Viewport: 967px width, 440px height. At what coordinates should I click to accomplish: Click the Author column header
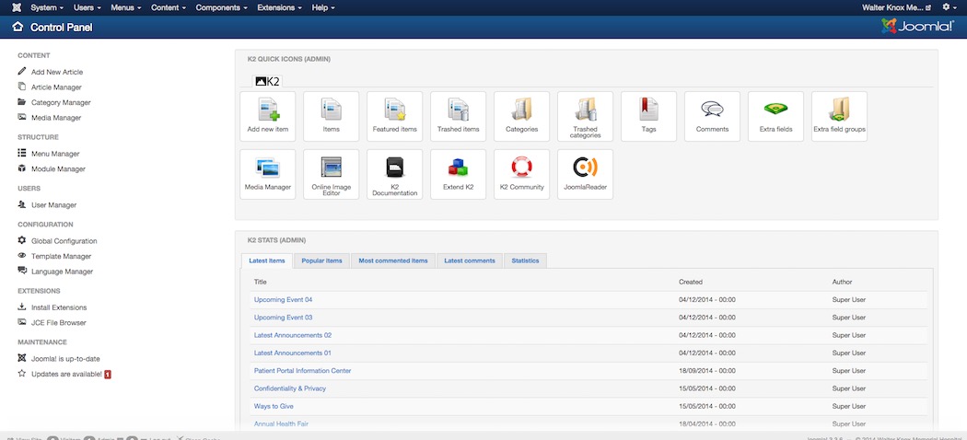pos(843,283)
